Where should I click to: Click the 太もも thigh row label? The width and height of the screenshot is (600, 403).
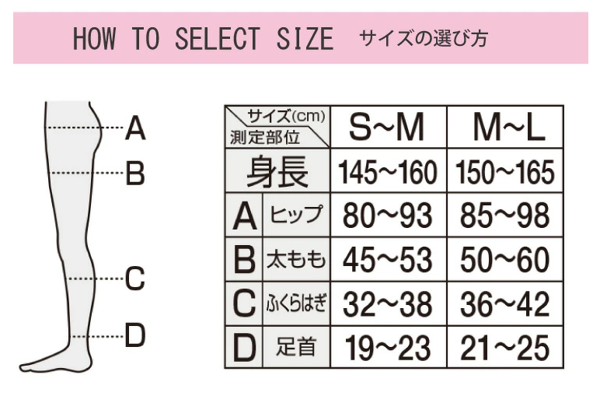296,259
